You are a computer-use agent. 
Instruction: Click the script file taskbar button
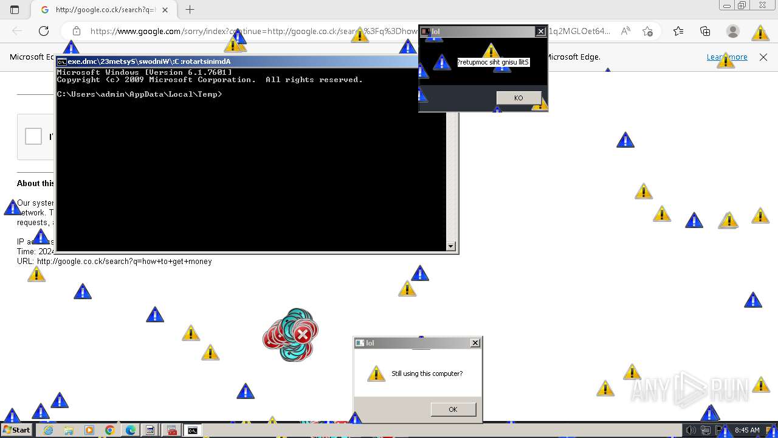point(150,430)
